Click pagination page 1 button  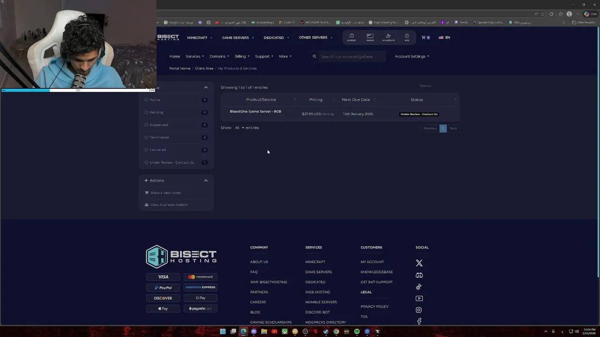point(443,128)
